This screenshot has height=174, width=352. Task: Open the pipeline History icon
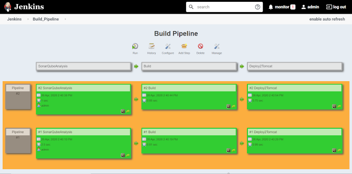152,46
